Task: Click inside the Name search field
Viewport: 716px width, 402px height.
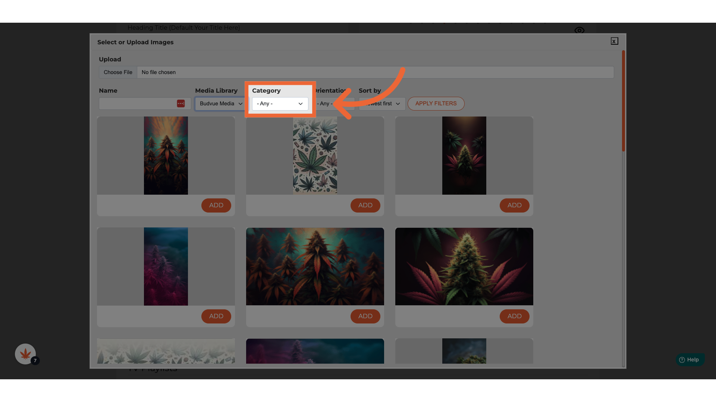Action: pos(137,103)
